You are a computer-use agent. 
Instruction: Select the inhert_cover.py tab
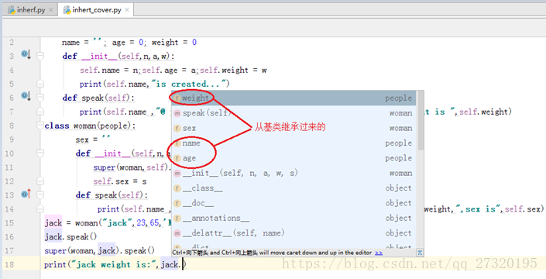pos(95,10)
